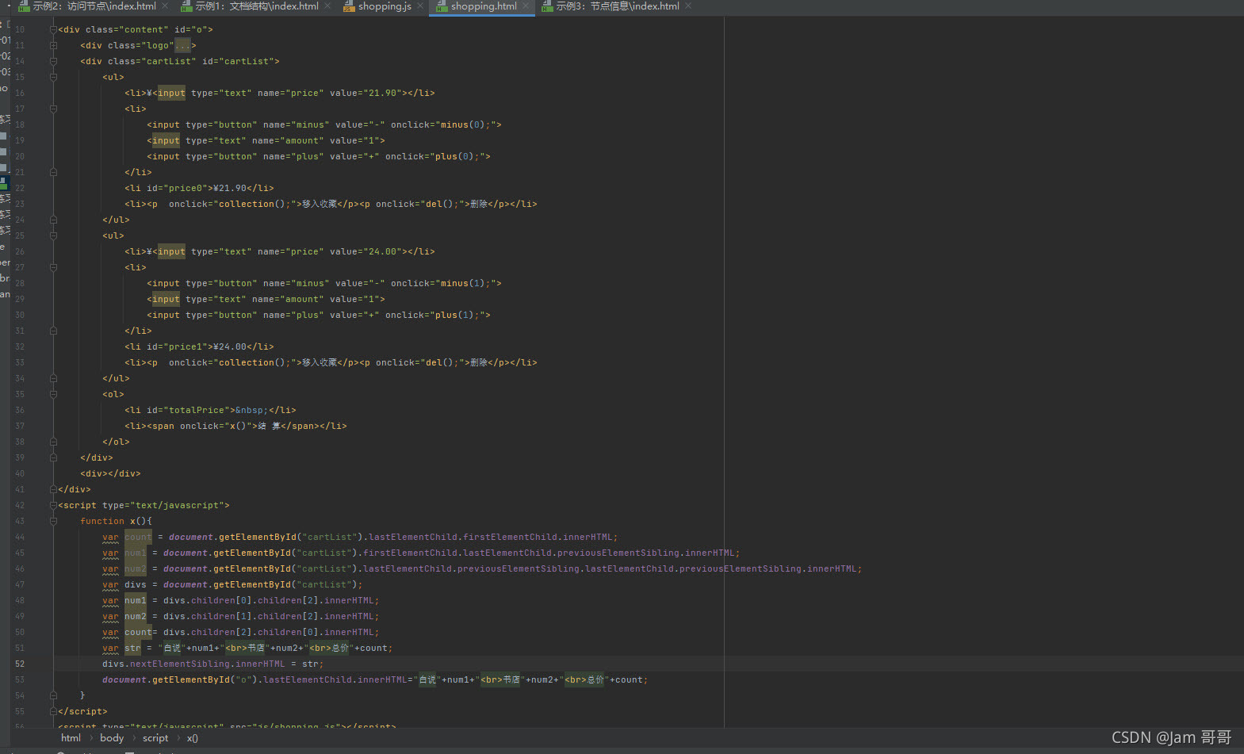
Task: Click id="price1" on line 32
Action: click(x=177, y=346)
